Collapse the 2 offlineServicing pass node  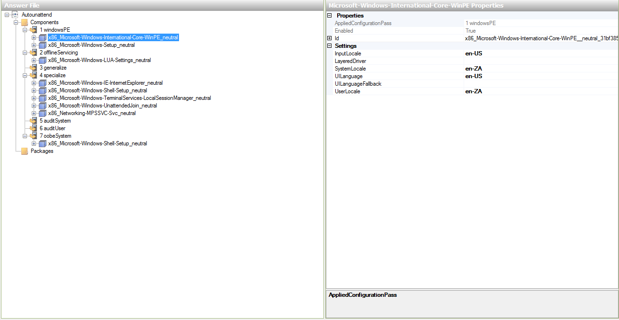tap(25, 53)
